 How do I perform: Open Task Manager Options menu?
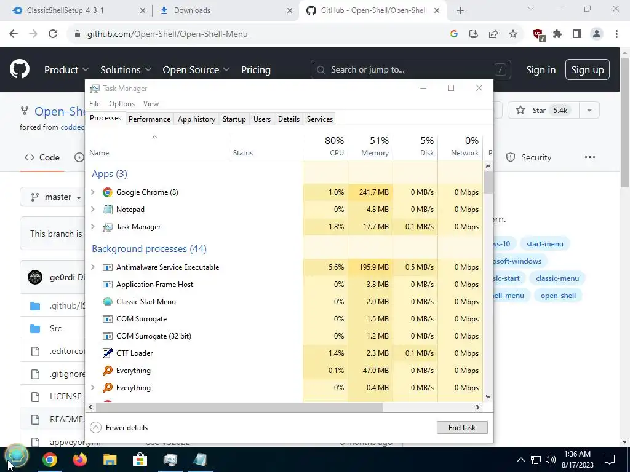[x=122, y=103]
